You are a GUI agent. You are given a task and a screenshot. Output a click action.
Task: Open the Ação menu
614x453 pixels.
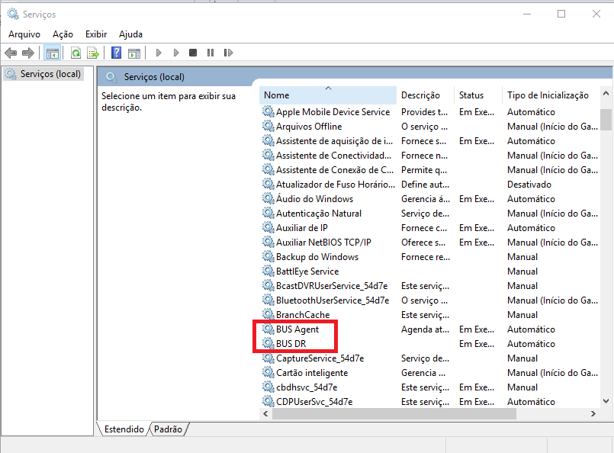(x=63, y=34)
